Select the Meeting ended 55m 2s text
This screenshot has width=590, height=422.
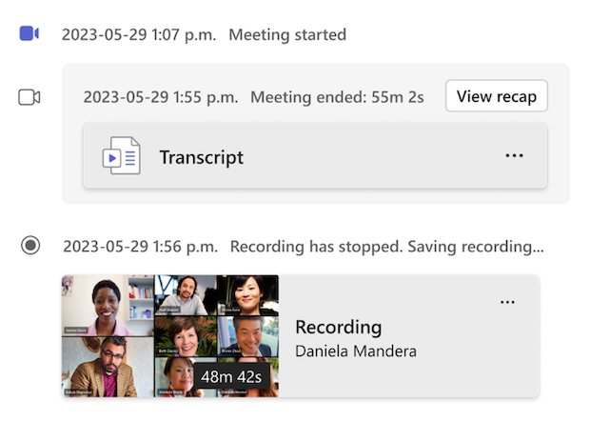337,97
